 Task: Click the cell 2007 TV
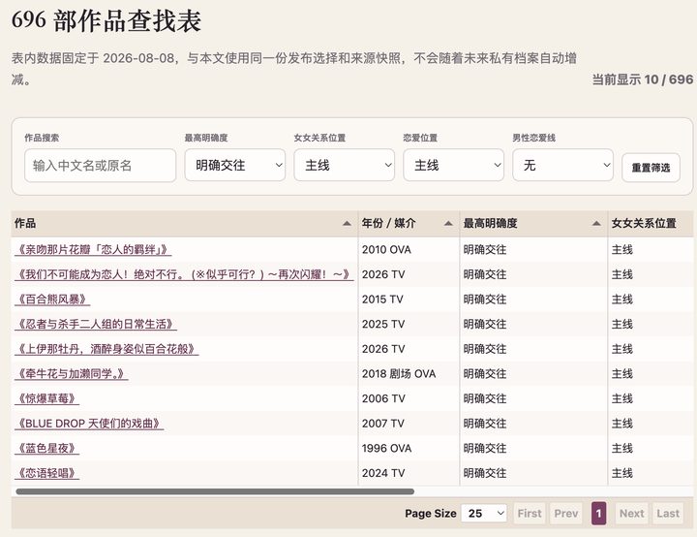coord(409,424)
